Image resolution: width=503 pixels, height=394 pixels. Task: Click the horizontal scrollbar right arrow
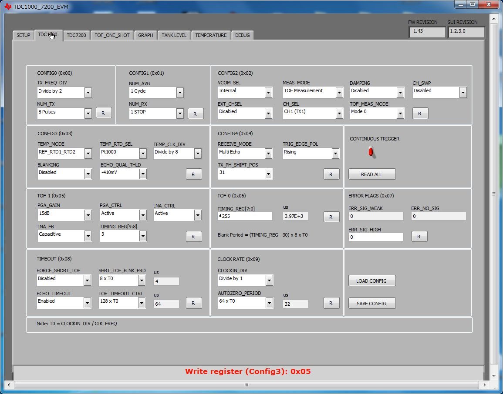484,385
